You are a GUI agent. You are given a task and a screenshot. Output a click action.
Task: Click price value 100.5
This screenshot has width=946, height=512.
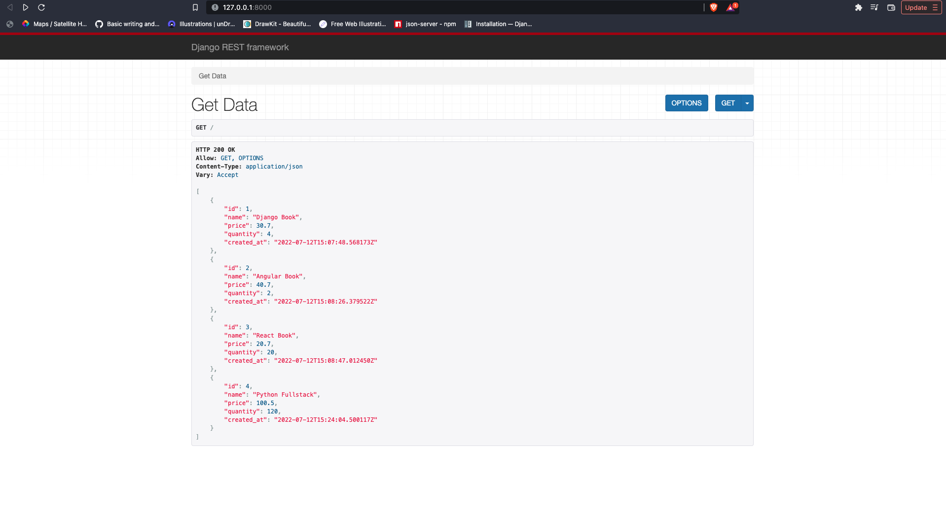point(265,403)
